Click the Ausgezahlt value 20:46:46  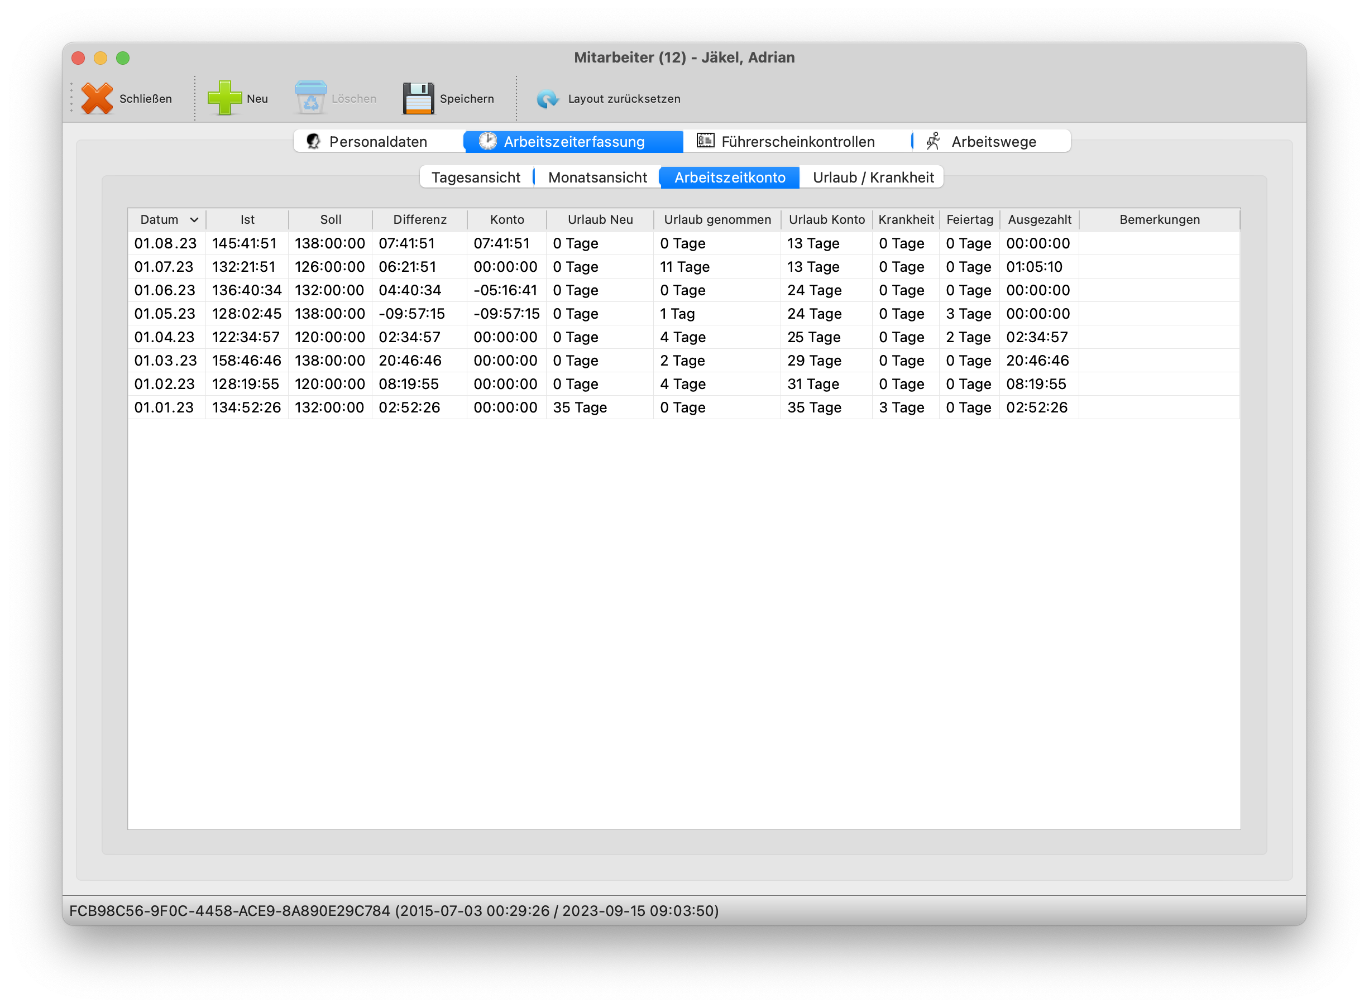point(1037,361)
